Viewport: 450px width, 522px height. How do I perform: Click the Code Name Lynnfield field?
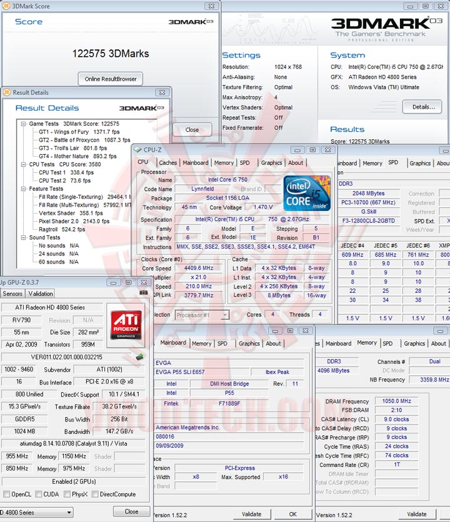tap(202, 189)
